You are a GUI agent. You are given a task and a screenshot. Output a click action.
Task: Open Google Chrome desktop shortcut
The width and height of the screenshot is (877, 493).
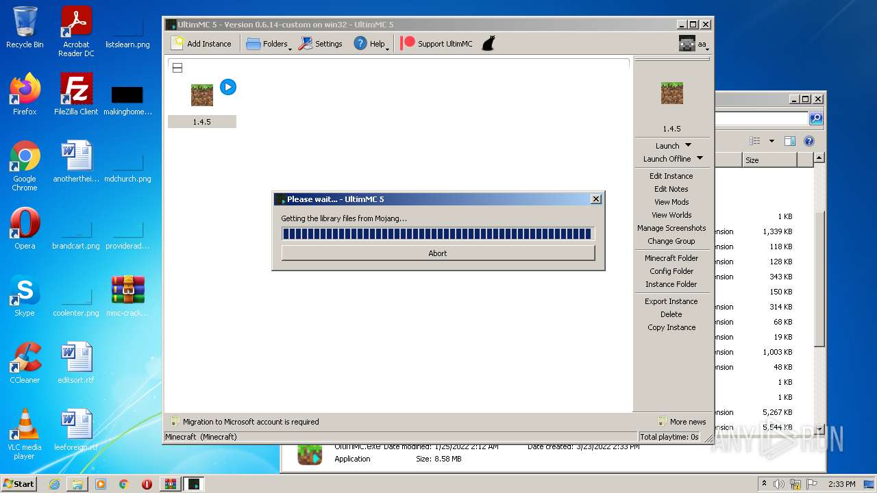pos(25,166)
